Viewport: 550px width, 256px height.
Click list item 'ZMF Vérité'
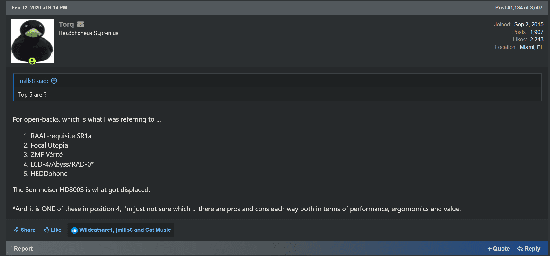coord(47,155)
